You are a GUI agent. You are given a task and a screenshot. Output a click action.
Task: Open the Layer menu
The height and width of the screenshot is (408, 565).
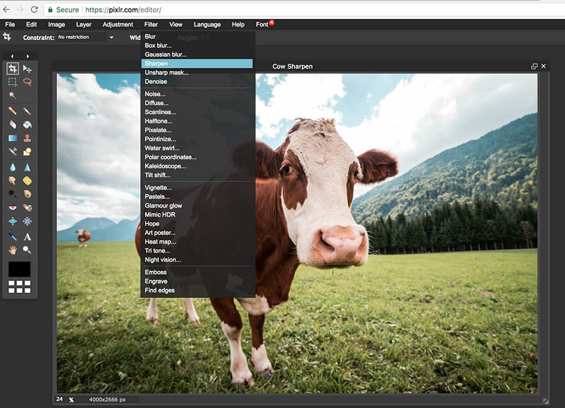pos(83,24)
